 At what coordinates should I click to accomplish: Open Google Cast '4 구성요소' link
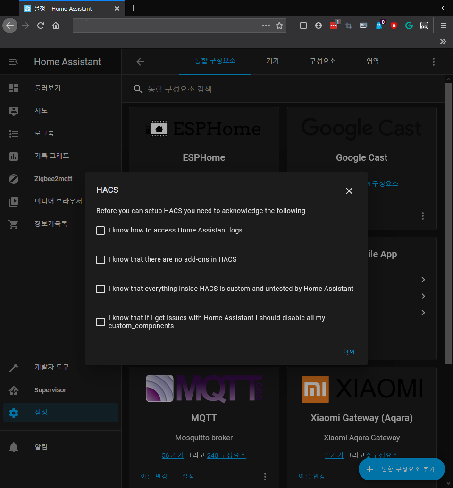tap(383, 183)
